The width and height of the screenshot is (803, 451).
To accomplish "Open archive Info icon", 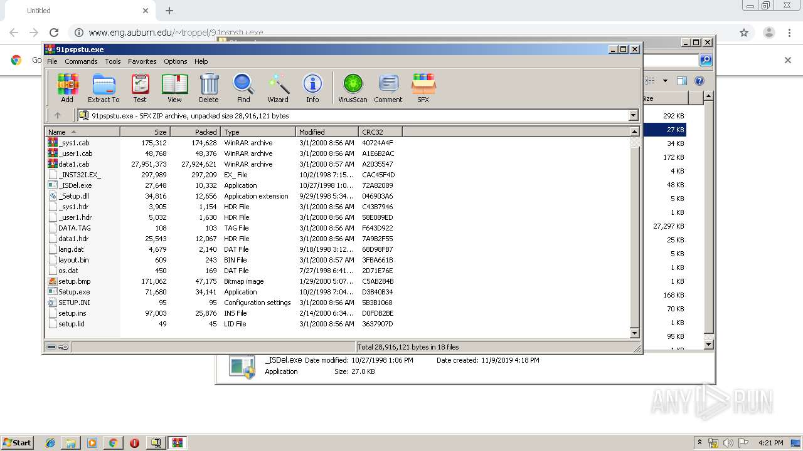I will (x=312, y=88).
